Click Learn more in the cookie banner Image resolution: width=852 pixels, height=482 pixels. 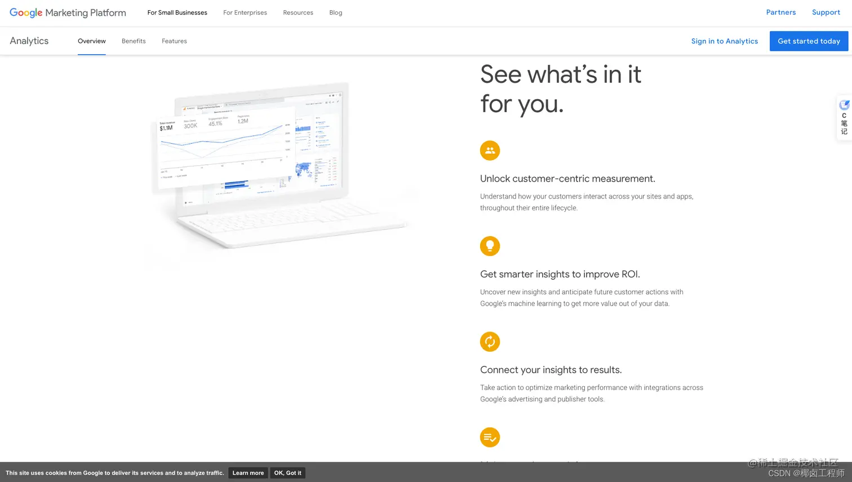pos(248,473)
